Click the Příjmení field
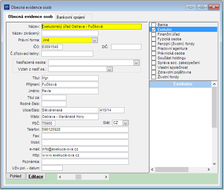Image resolution: width=224 pixels, height=190 pixels. (70, 85)
